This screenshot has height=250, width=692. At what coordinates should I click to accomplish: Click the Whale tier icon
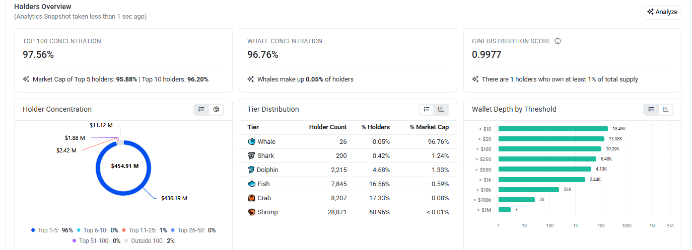(x=252, y=142)
